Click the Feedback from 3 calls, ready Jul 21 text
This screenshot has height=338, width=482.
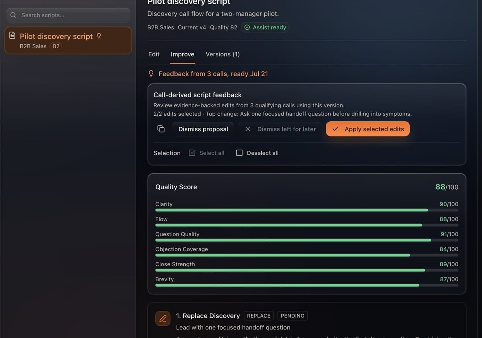213,74
